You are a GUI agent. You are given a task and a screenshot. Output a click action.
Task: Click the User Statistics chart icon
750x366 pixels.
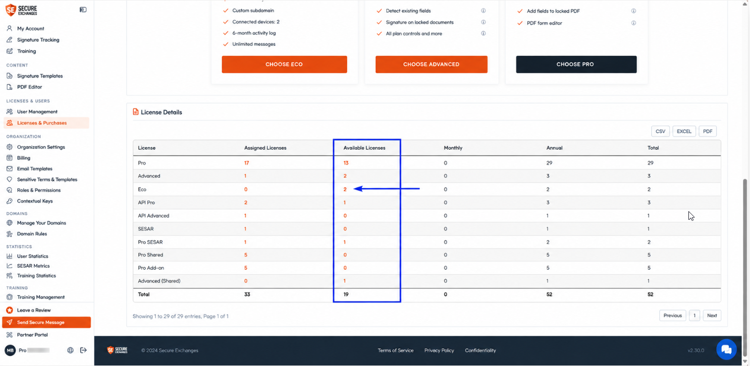10,256
